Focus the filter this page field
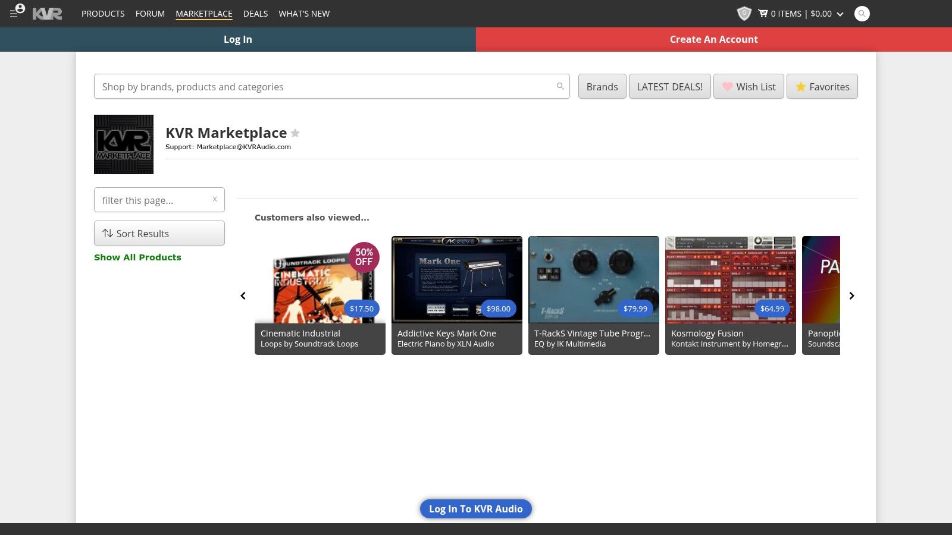Image resolution: width=952 pixels, height=535 pixels. coord(159,200)
